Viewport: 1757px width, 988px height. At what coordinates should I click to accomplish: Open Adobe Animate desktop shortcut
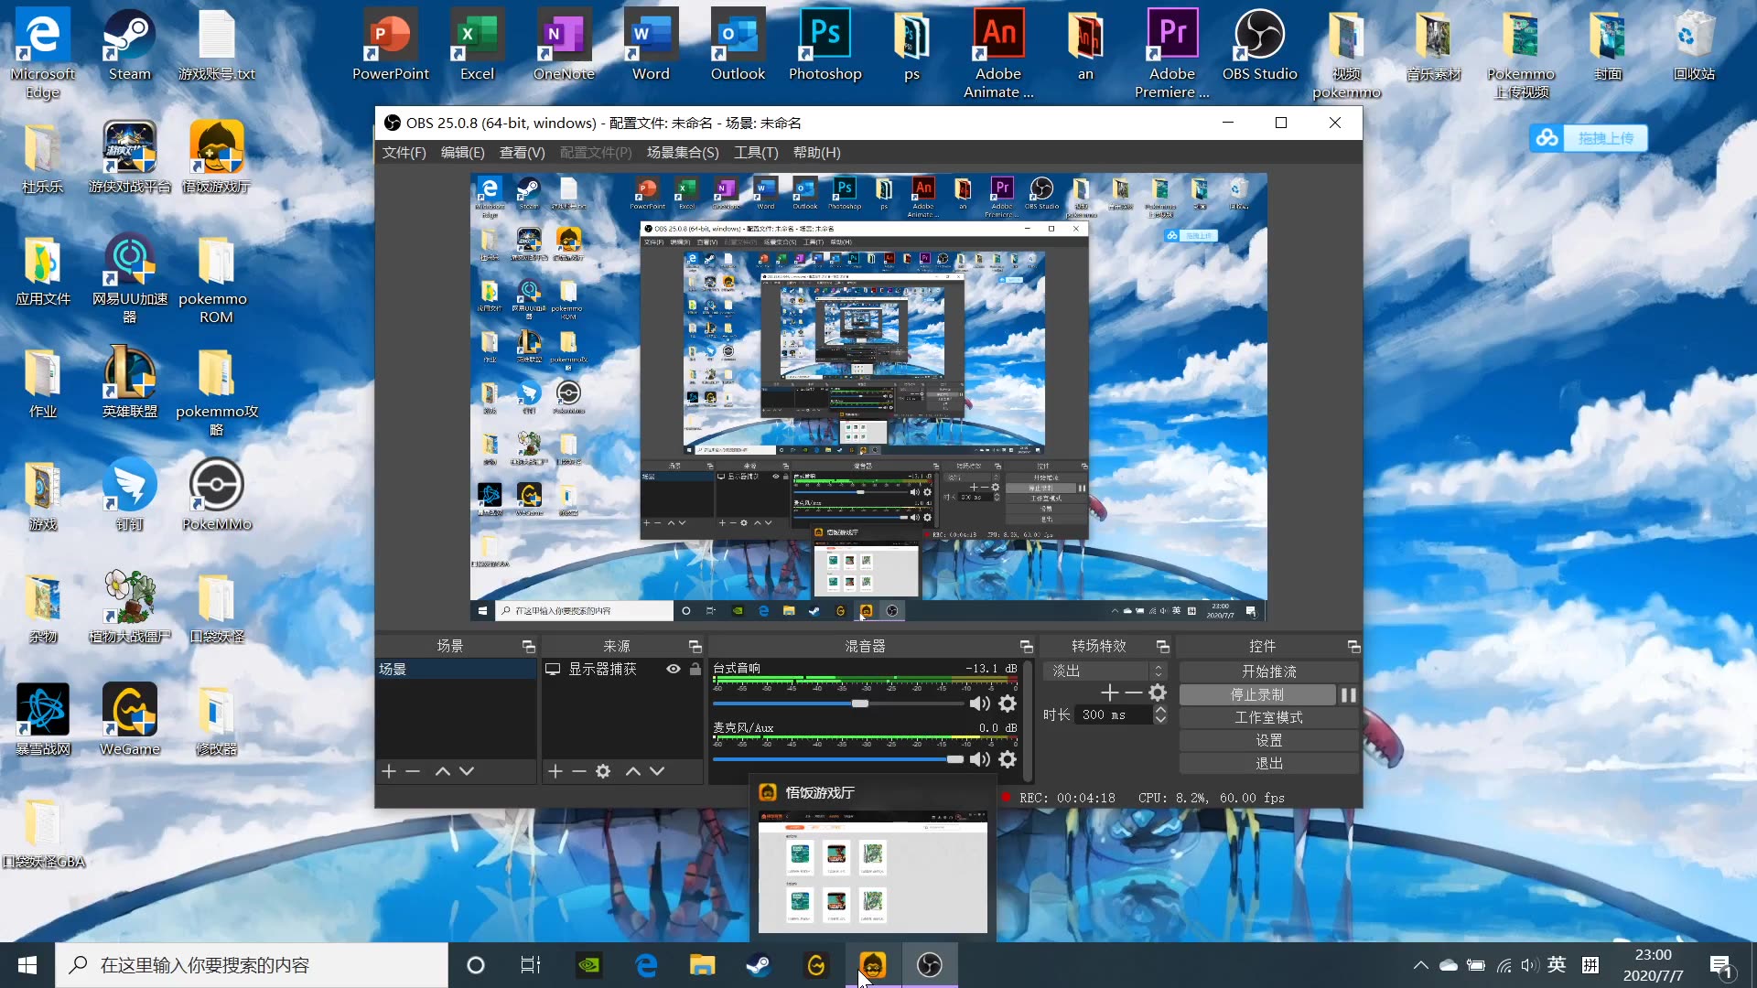[998, 53]
